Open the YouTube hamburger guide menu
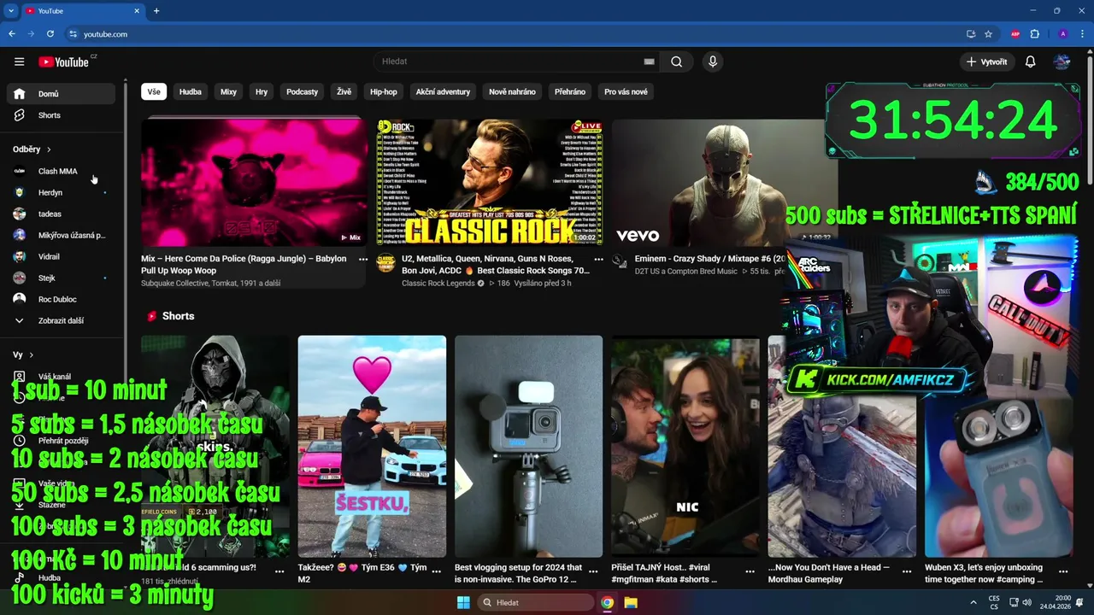 pyautogui.click(x=19, y=61)
